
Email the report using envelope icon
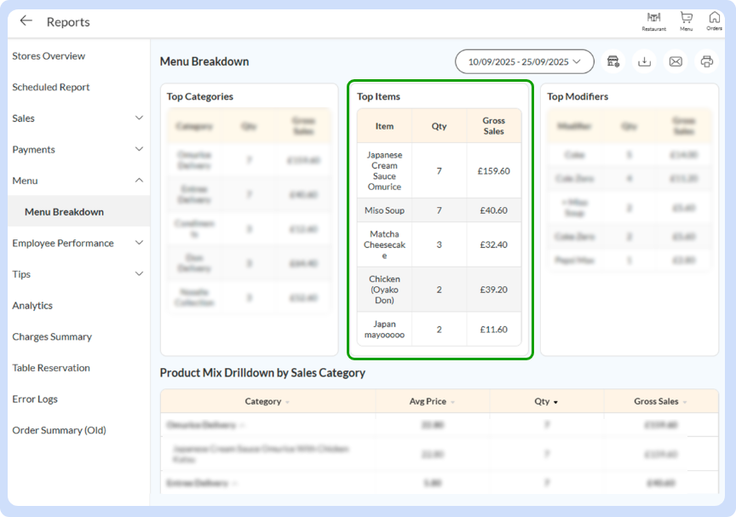point(676,61)
